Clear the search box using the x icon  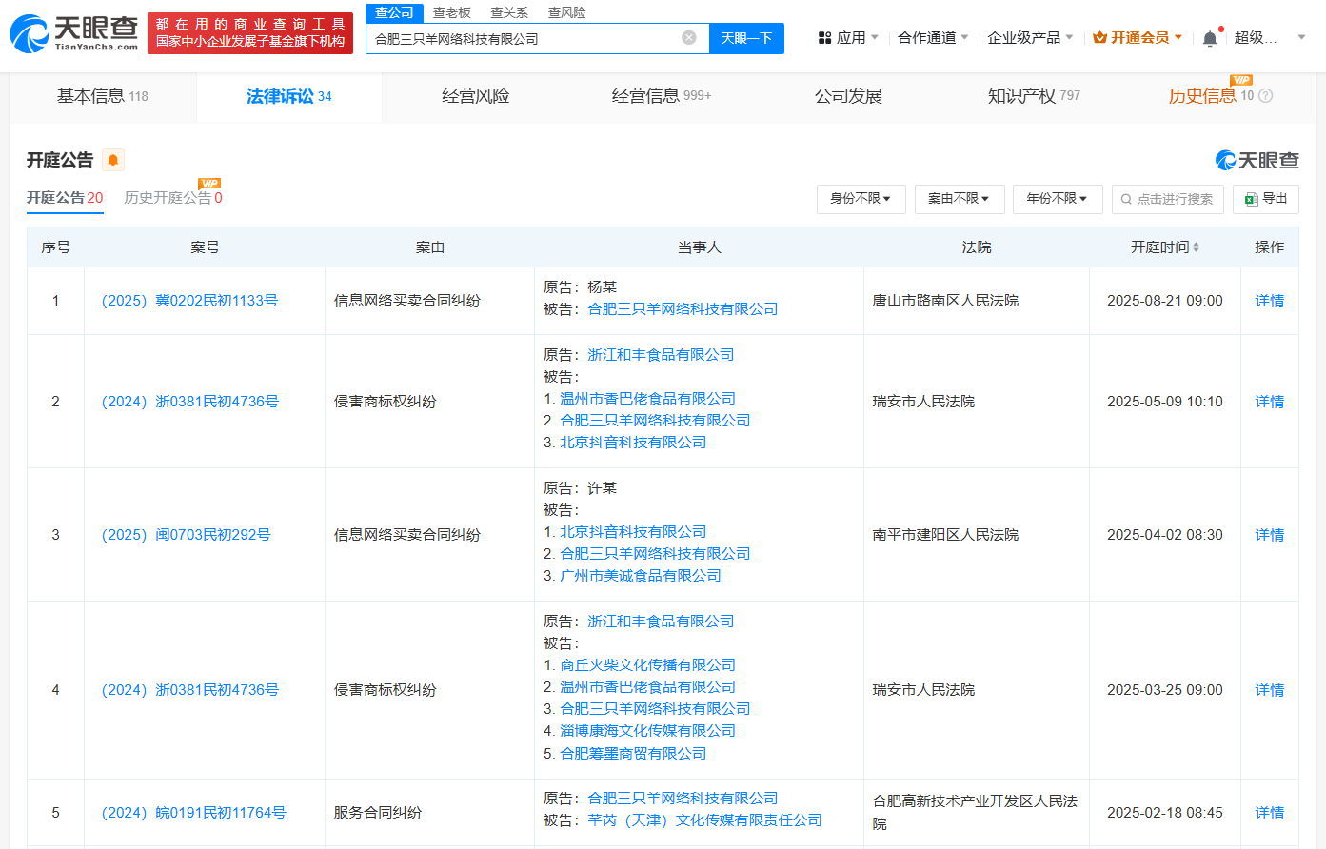point(689,38)
